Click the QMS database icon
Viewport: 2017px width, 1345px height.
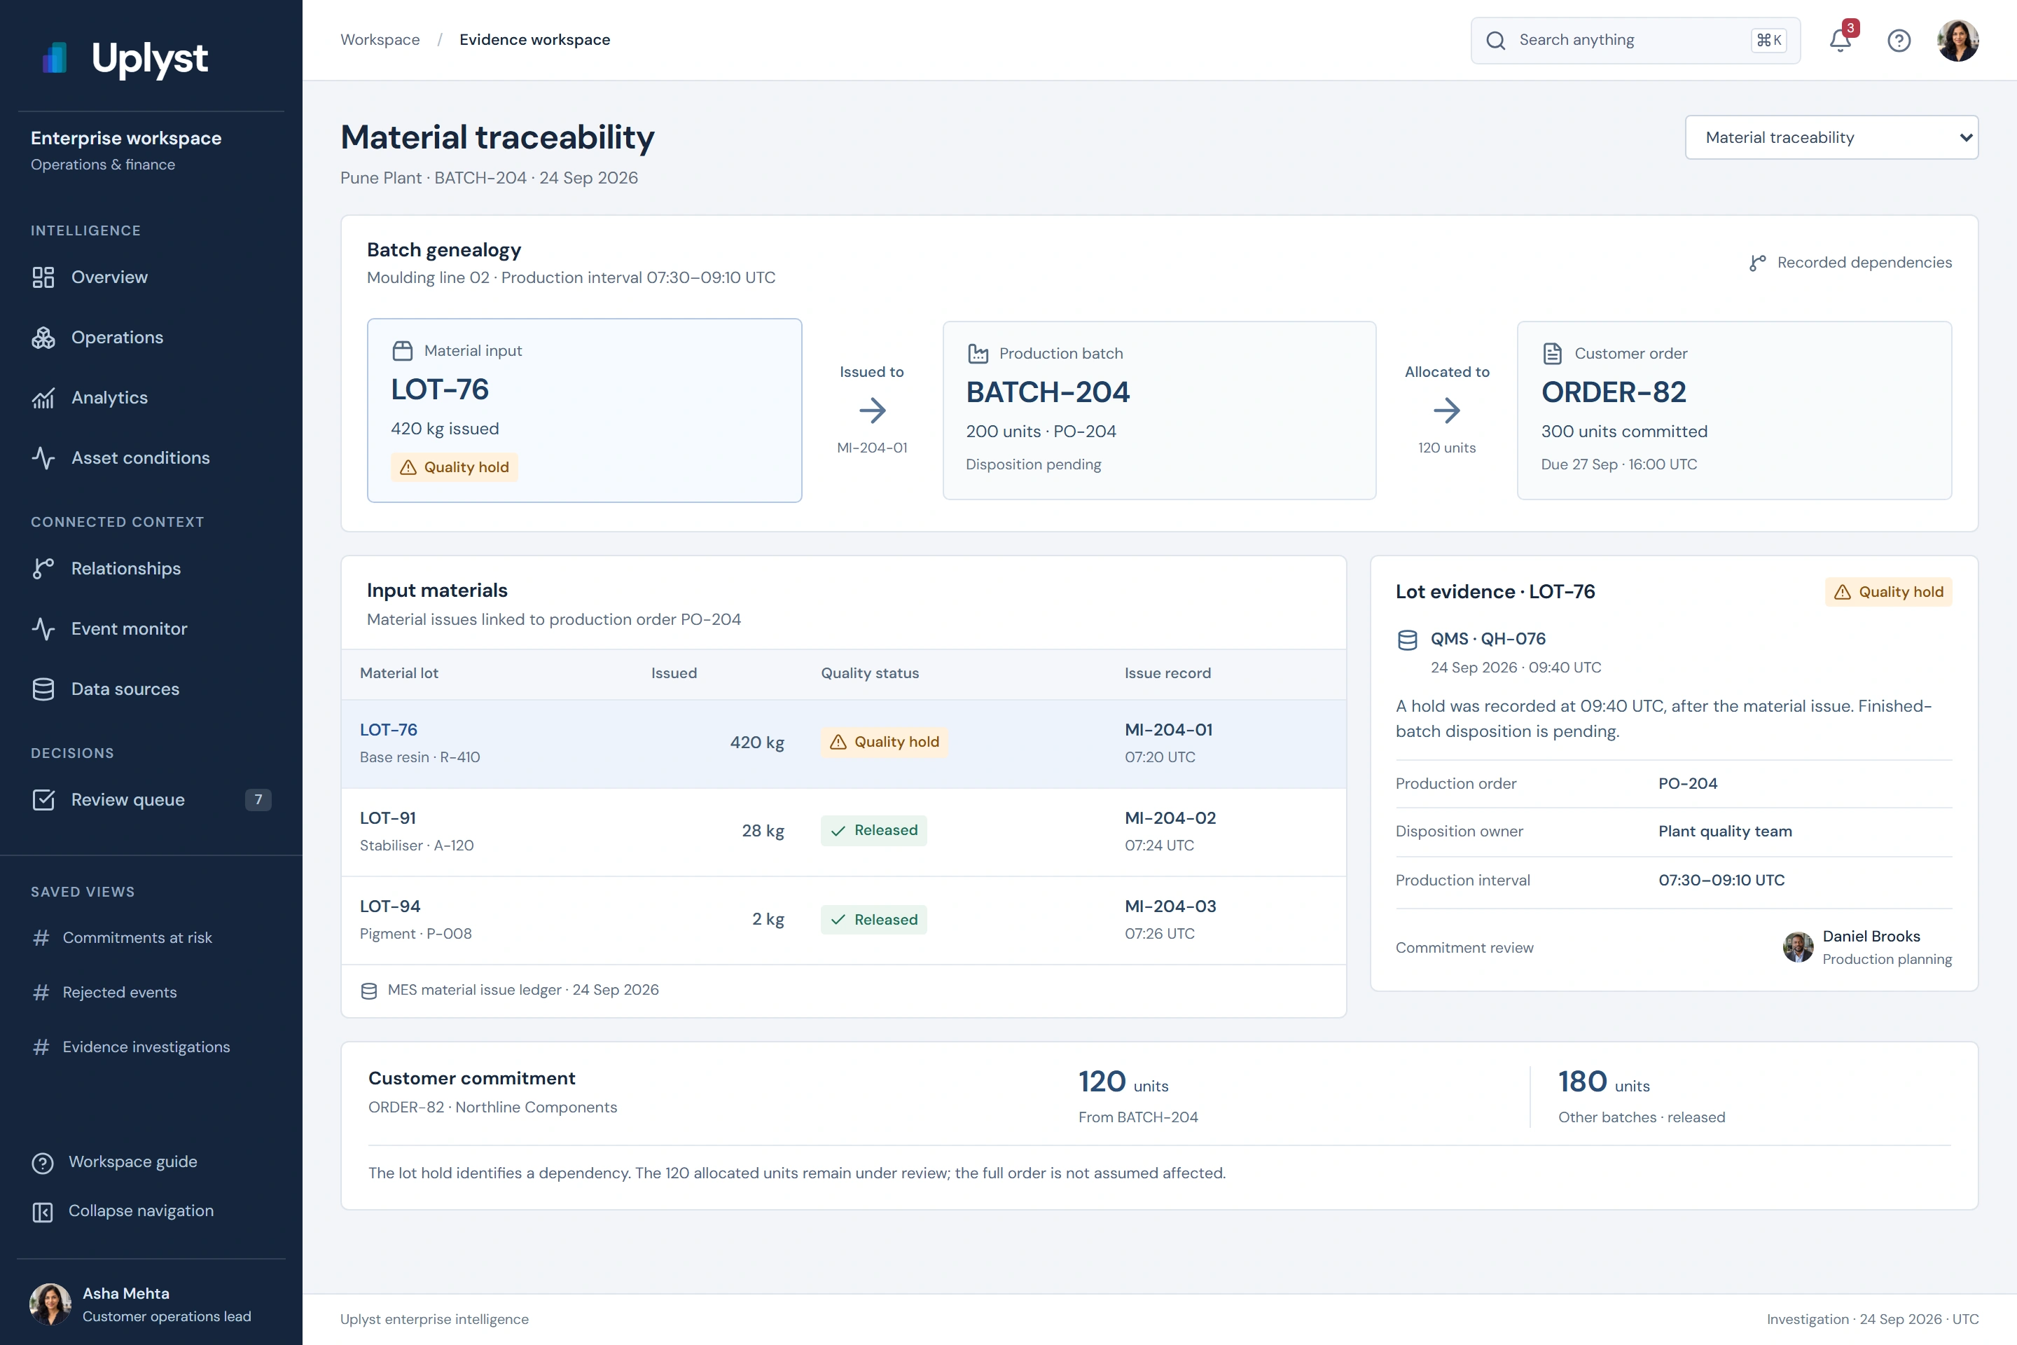(x=1407, y=640)
